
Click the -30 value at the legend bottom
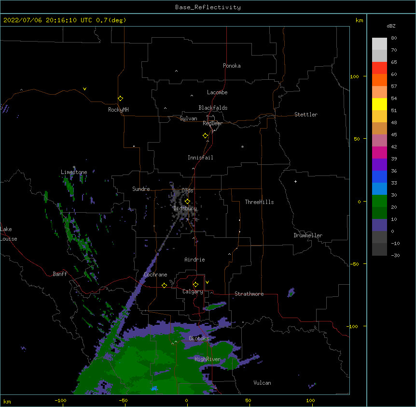pos(395,256)
